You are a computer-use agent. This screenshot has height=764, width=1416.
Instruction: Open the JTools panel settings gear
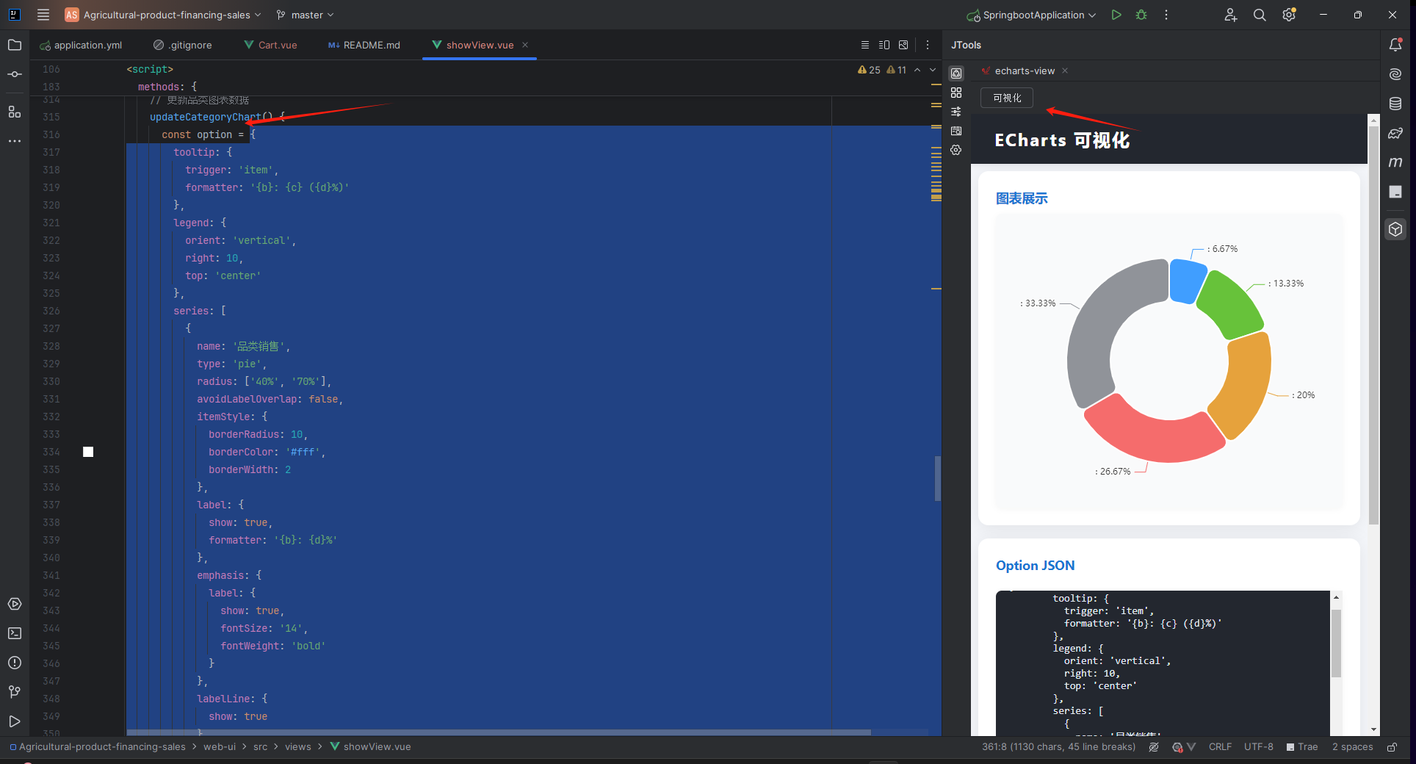pyautogui.click(x=956, y=150)
